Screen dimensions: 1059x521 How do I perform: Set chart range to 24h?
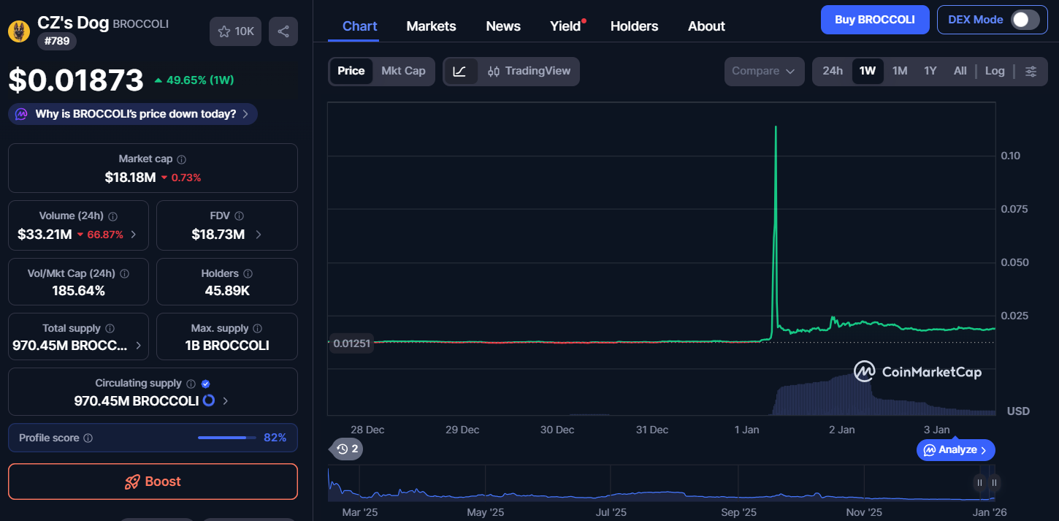[x=833, y=71]
